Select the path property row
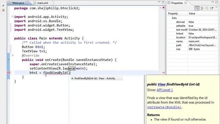220x124 pixels. [x=192, y=45]
